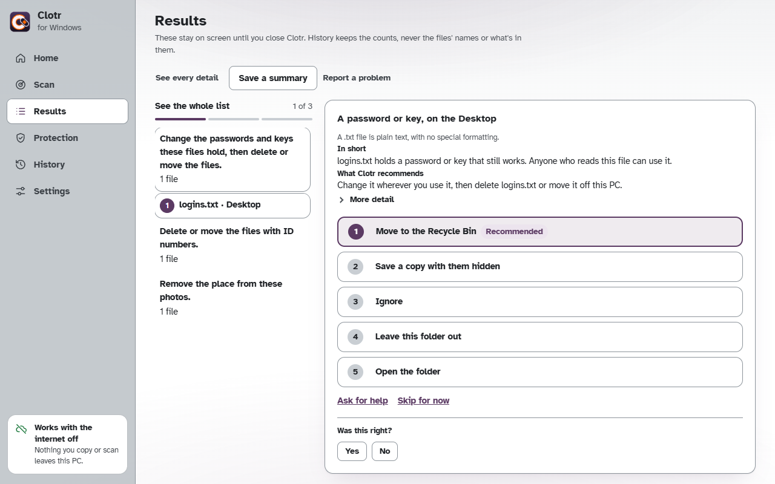Viewport: 775px width, 484px height.
Task: Click the Skip for now link
Action: click(x=423, y=401)
